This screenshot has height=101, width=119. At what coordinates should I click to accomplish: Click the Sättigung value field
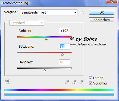pyautogui.click(x=64, y=47)
